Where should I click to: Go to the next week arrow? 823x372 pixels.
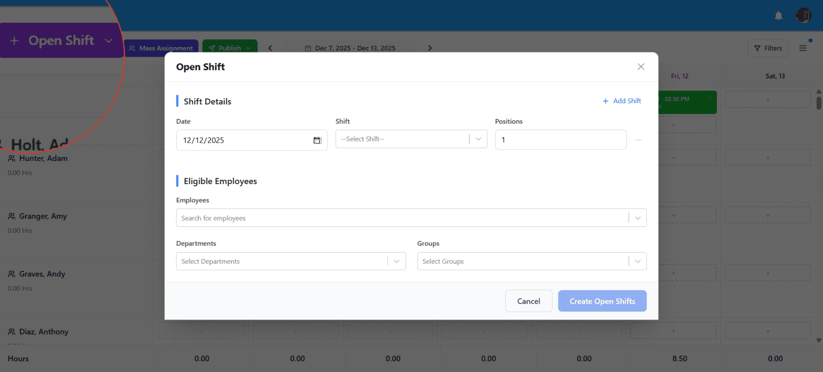point(430,48)
